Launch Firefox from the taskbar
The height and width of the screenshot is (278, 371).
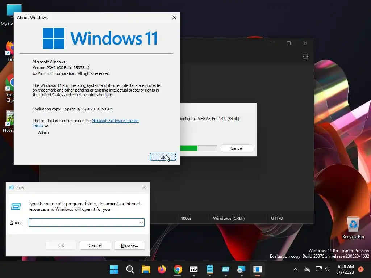click(x=162, y=269)
